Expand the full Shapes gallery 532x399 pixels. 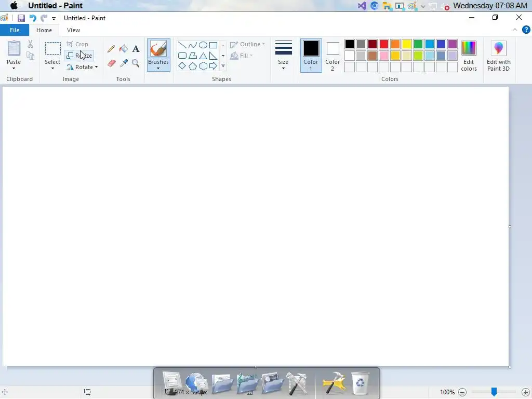[223, 66]
